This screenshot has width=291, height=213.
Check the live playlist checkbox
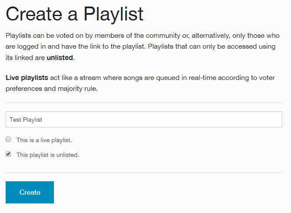[x=8, y=140]
